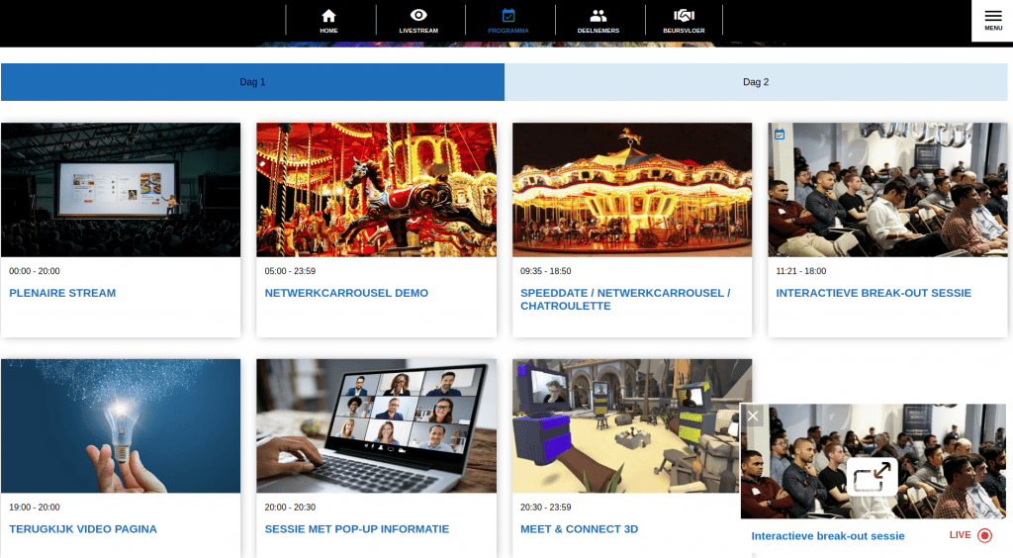Image resolution: width=1013 pixels, height=558 pixels.
Task: Click the red LIVE label text
Action: [x=960, y=534]
